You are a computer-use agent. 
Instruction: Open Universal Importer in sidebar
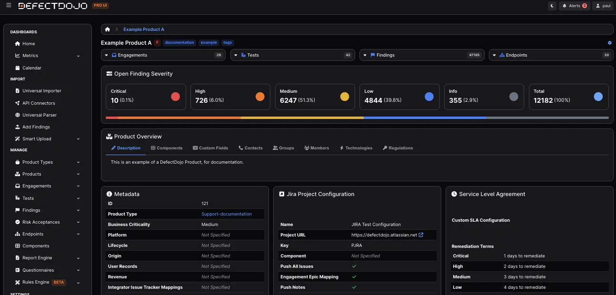click(x=41, y=91)
